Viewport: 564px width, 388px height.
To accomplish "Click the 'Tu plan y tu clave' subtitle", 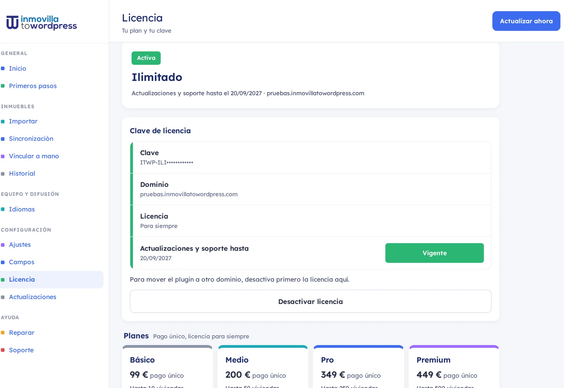I will (147, 31).
